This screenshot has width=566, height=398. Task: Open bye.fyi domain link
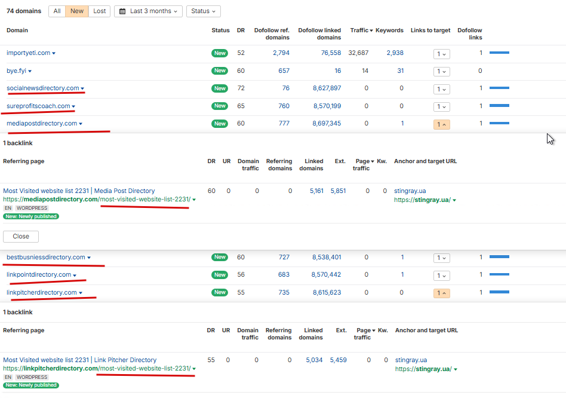coord(16,71)
